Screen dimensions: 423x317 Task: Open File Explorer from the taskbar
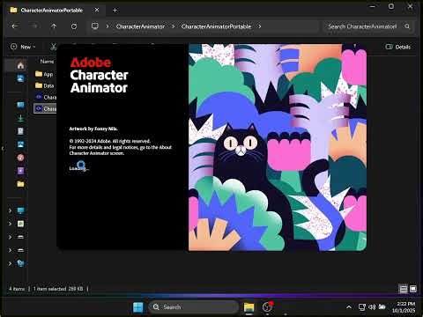point(249,307)
